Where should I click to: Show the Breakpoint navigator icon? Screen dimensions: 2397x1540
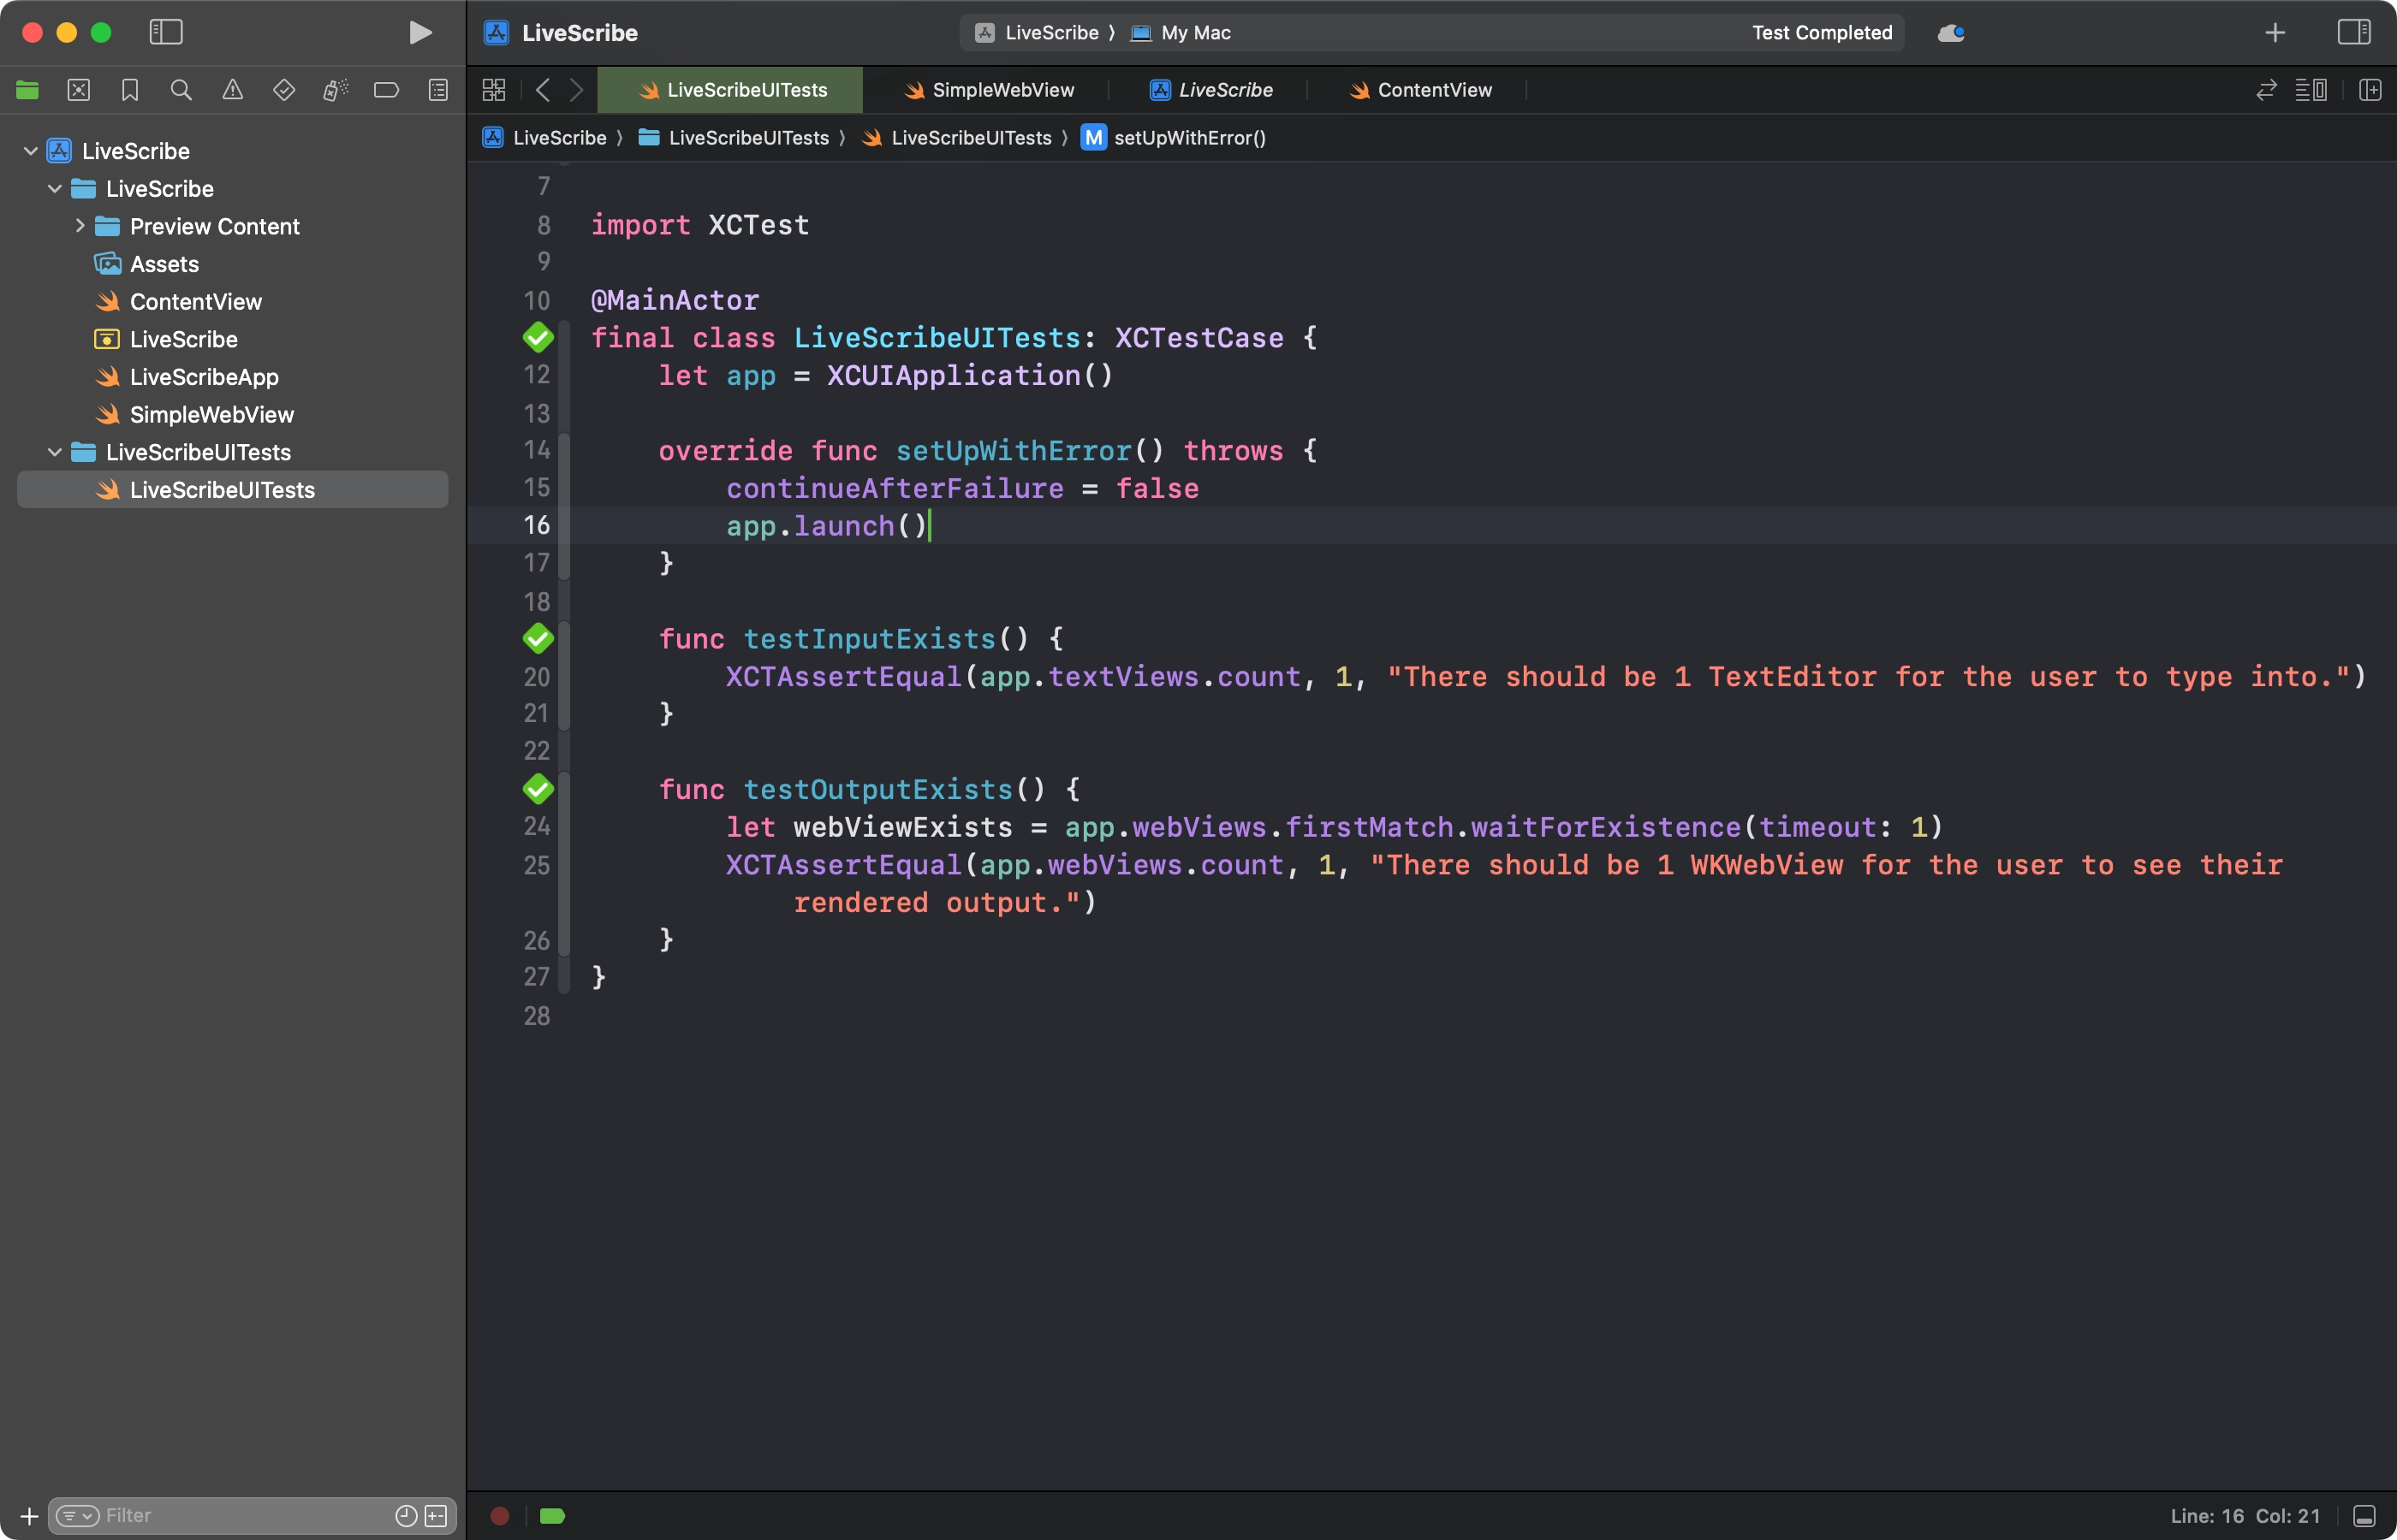click(386, 90)
